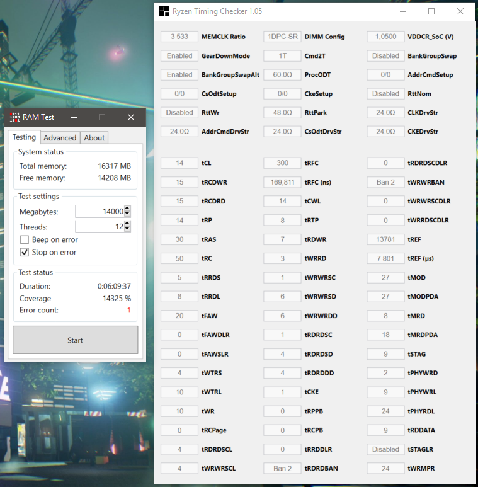Click the MEMCLK Ratio value 3 533
This screenshot has height=487, width=478.
(179, 37)
